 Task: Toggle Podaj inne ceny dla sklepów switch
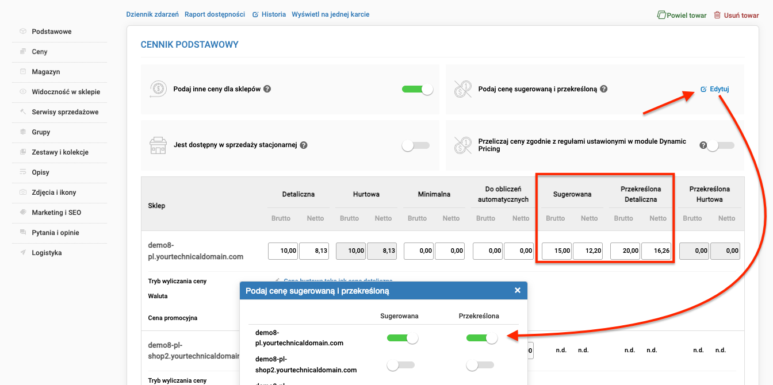point(418,89)
